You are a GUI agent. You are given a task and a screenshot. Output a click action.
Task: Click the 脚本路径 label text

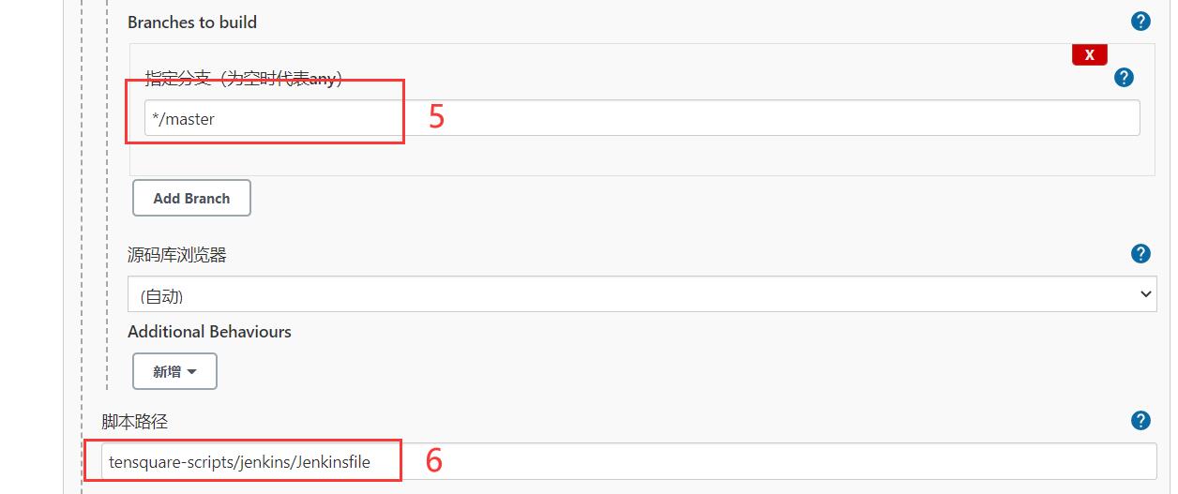pos(134,421)
